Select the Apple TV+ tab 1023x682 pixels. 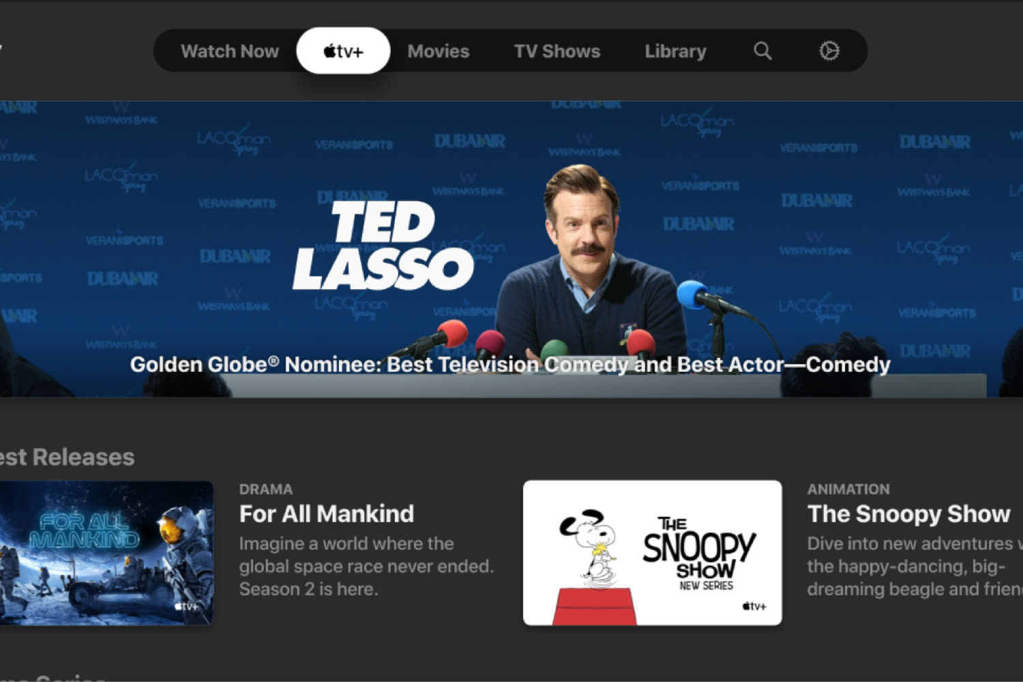(343, 50)
